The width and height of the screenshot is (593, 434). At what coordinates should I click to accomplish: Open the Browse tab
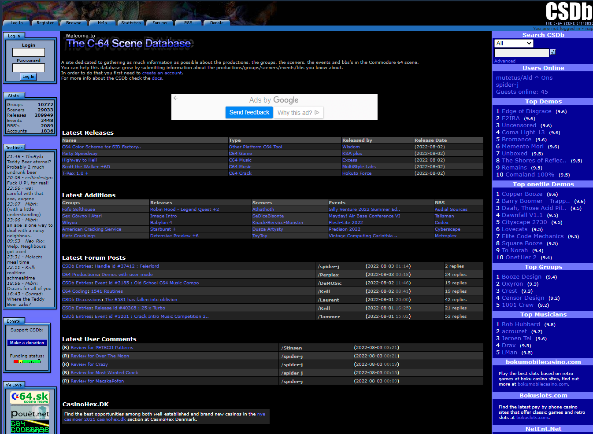point(74,23)
